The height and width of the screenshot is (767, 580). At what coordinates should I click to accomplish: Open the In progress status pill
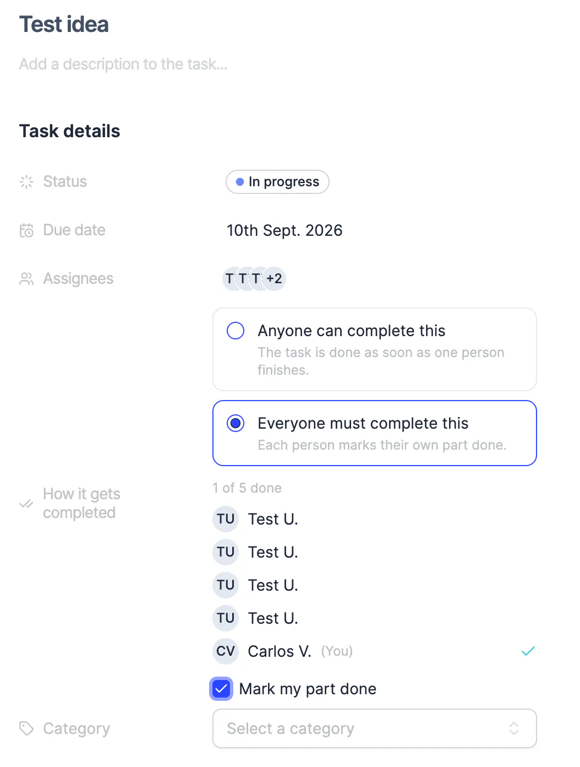coord(277,182)
